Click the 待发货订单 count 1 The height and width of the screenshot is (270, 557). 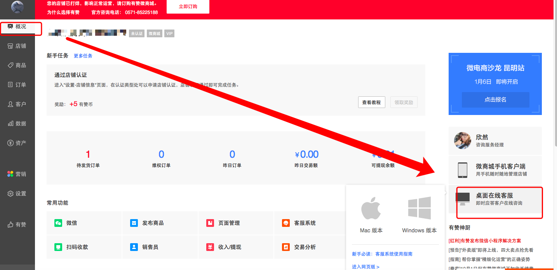[x=88, y=154]
